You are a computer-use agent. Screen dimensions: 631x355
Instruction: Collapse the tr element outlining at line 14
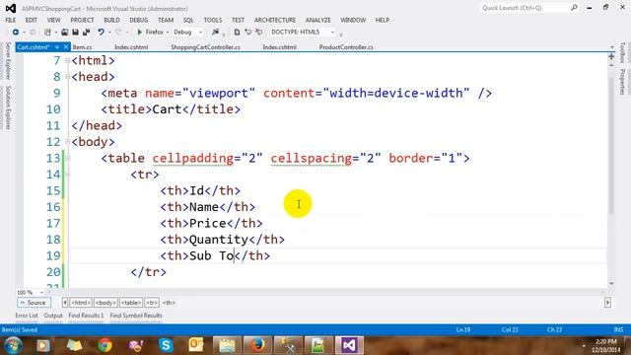pyautogui.click(x=67, y=175)
